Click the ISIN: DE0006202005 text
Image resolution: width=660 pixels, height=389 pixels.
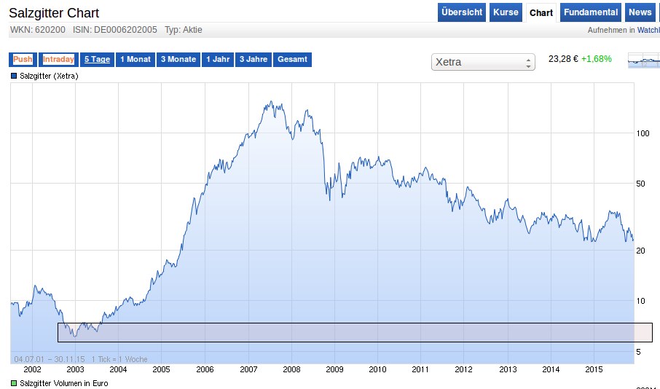coord(115,30)
